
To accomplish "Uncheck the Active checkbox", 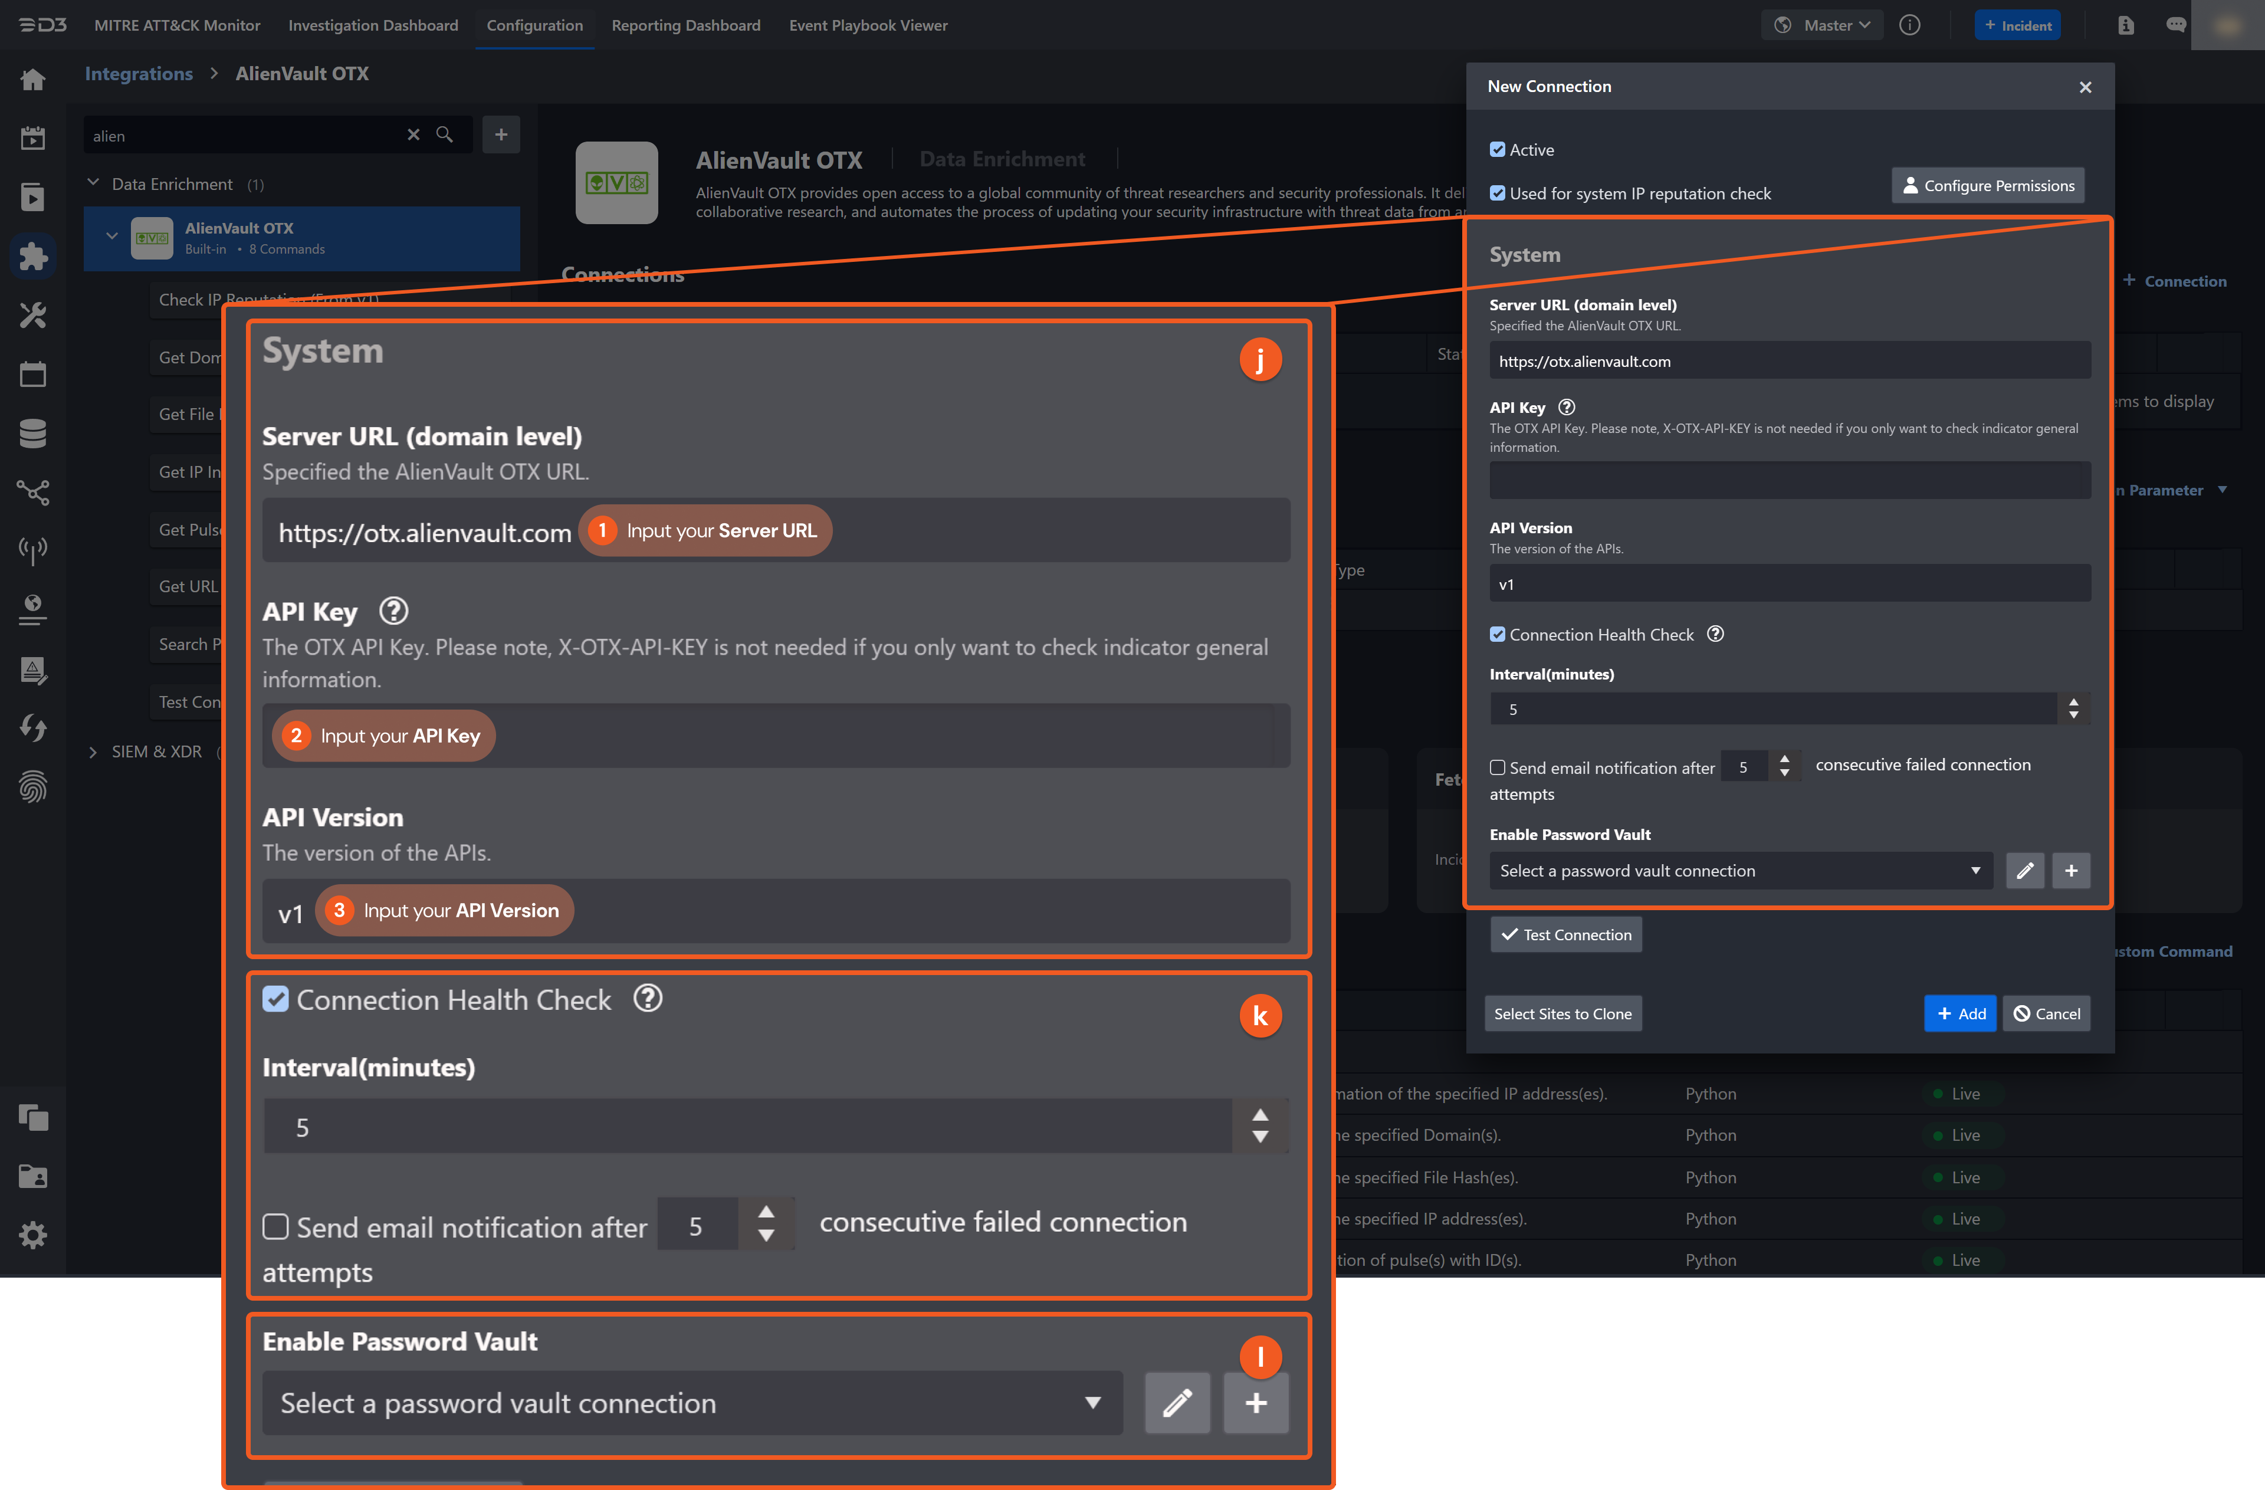I will coord(1498,150).
